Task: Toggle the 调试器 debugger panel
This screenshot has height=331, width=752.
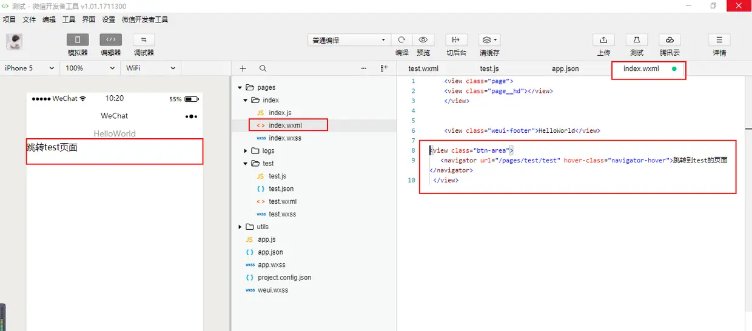Action: [144, 40]
